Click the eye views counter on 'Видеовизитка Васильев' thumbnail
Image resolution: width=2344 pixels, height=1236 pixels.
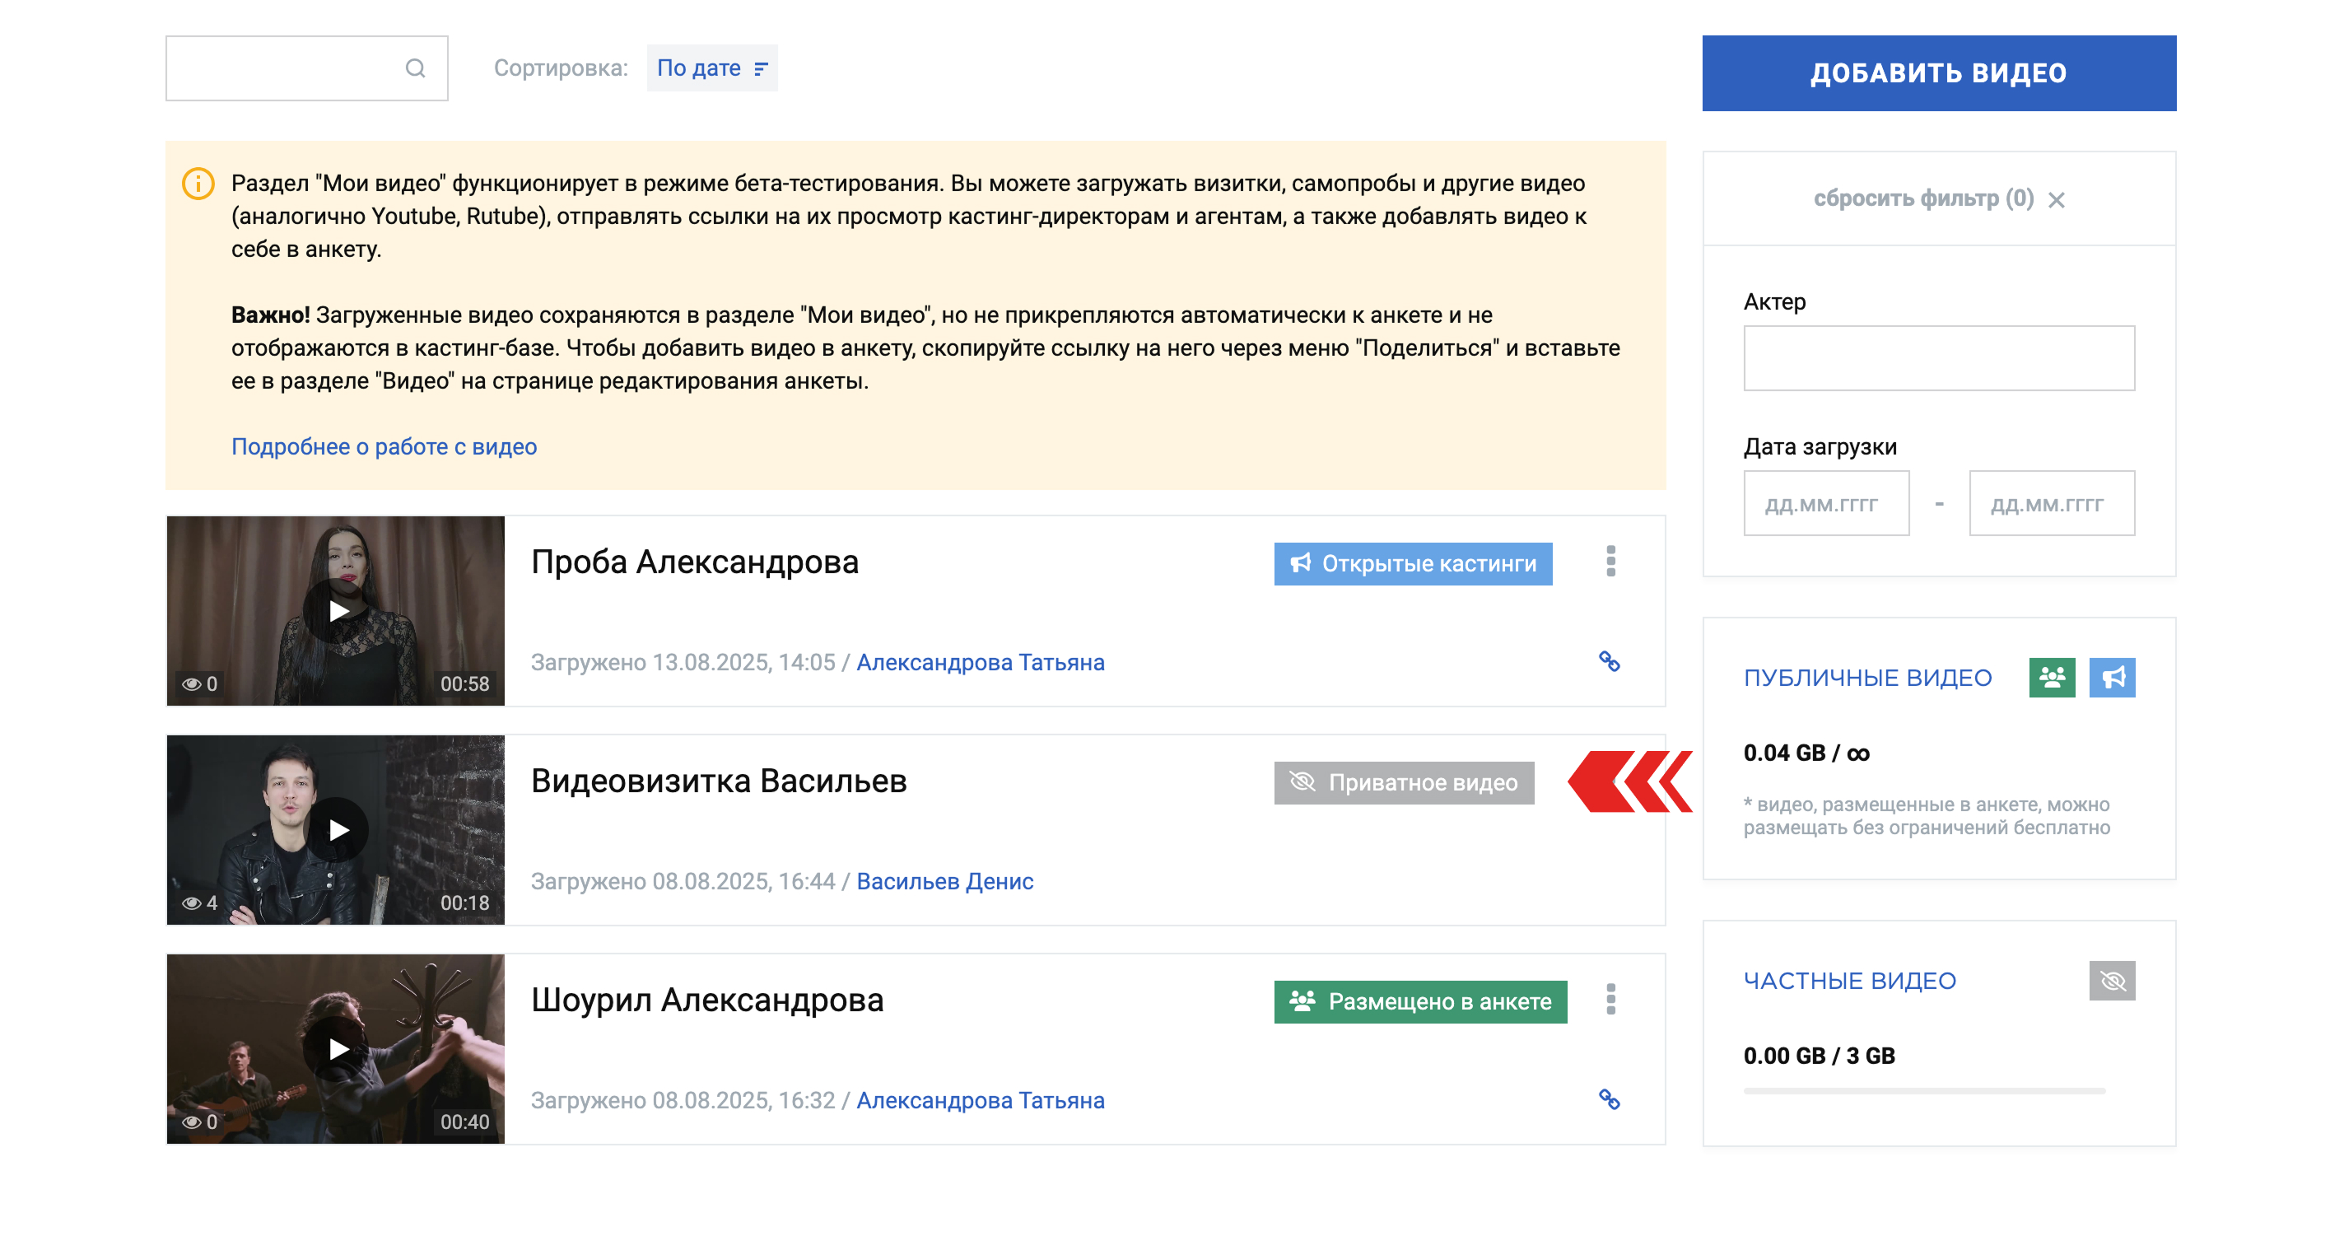(199, 903)
